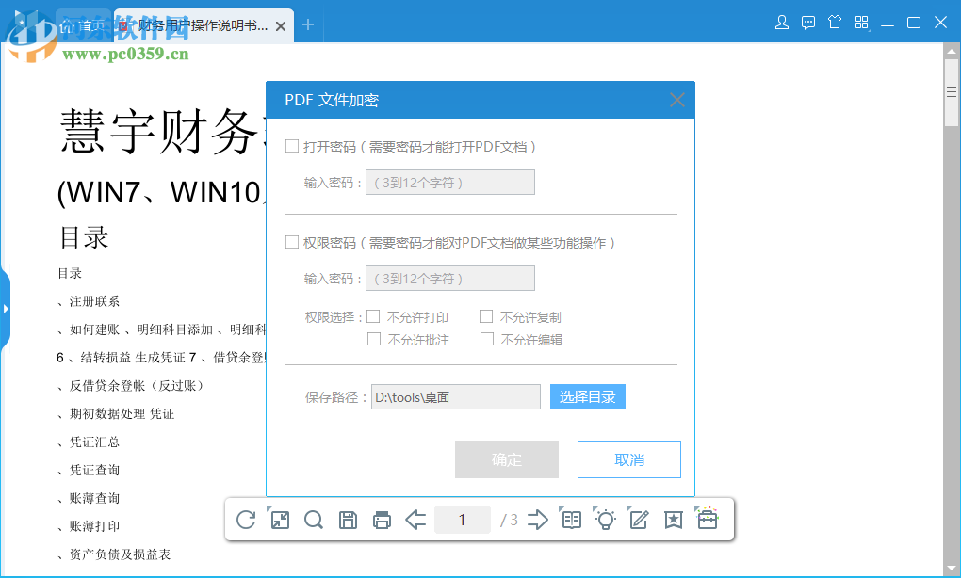
Task: Open the multi-color toolbox icon menu
Action: (706, 519)
